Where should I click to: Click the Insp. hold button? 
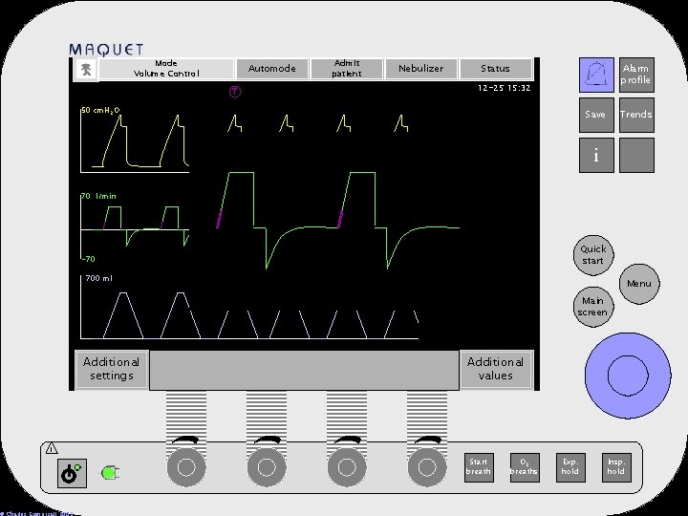coord(616,467)
